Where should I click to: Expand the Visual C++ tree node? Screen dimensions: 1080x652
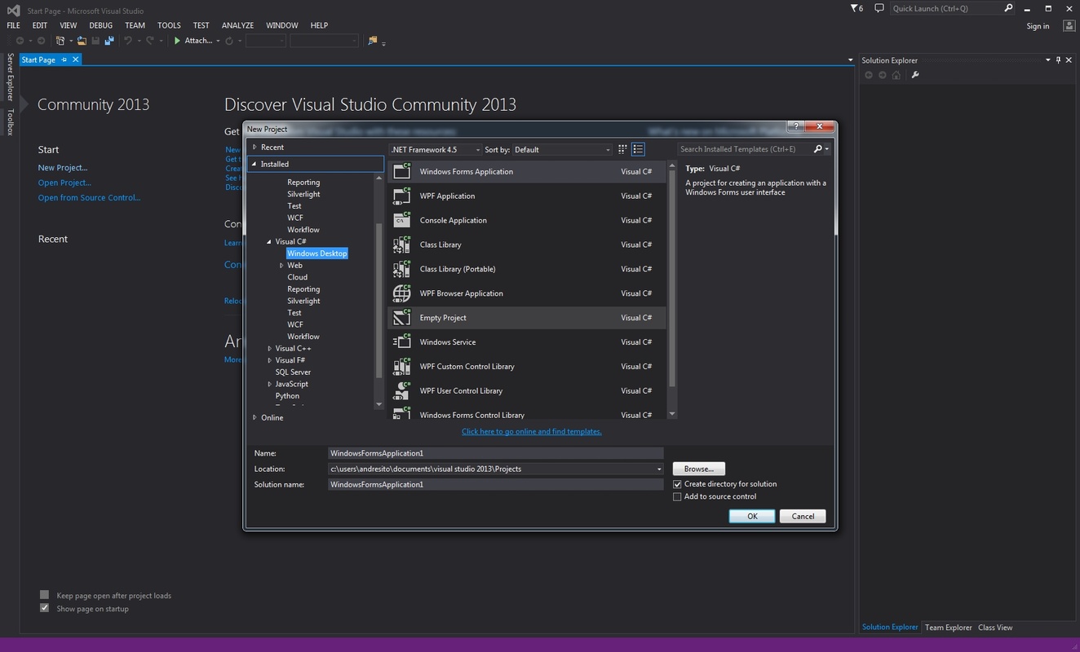269,349
